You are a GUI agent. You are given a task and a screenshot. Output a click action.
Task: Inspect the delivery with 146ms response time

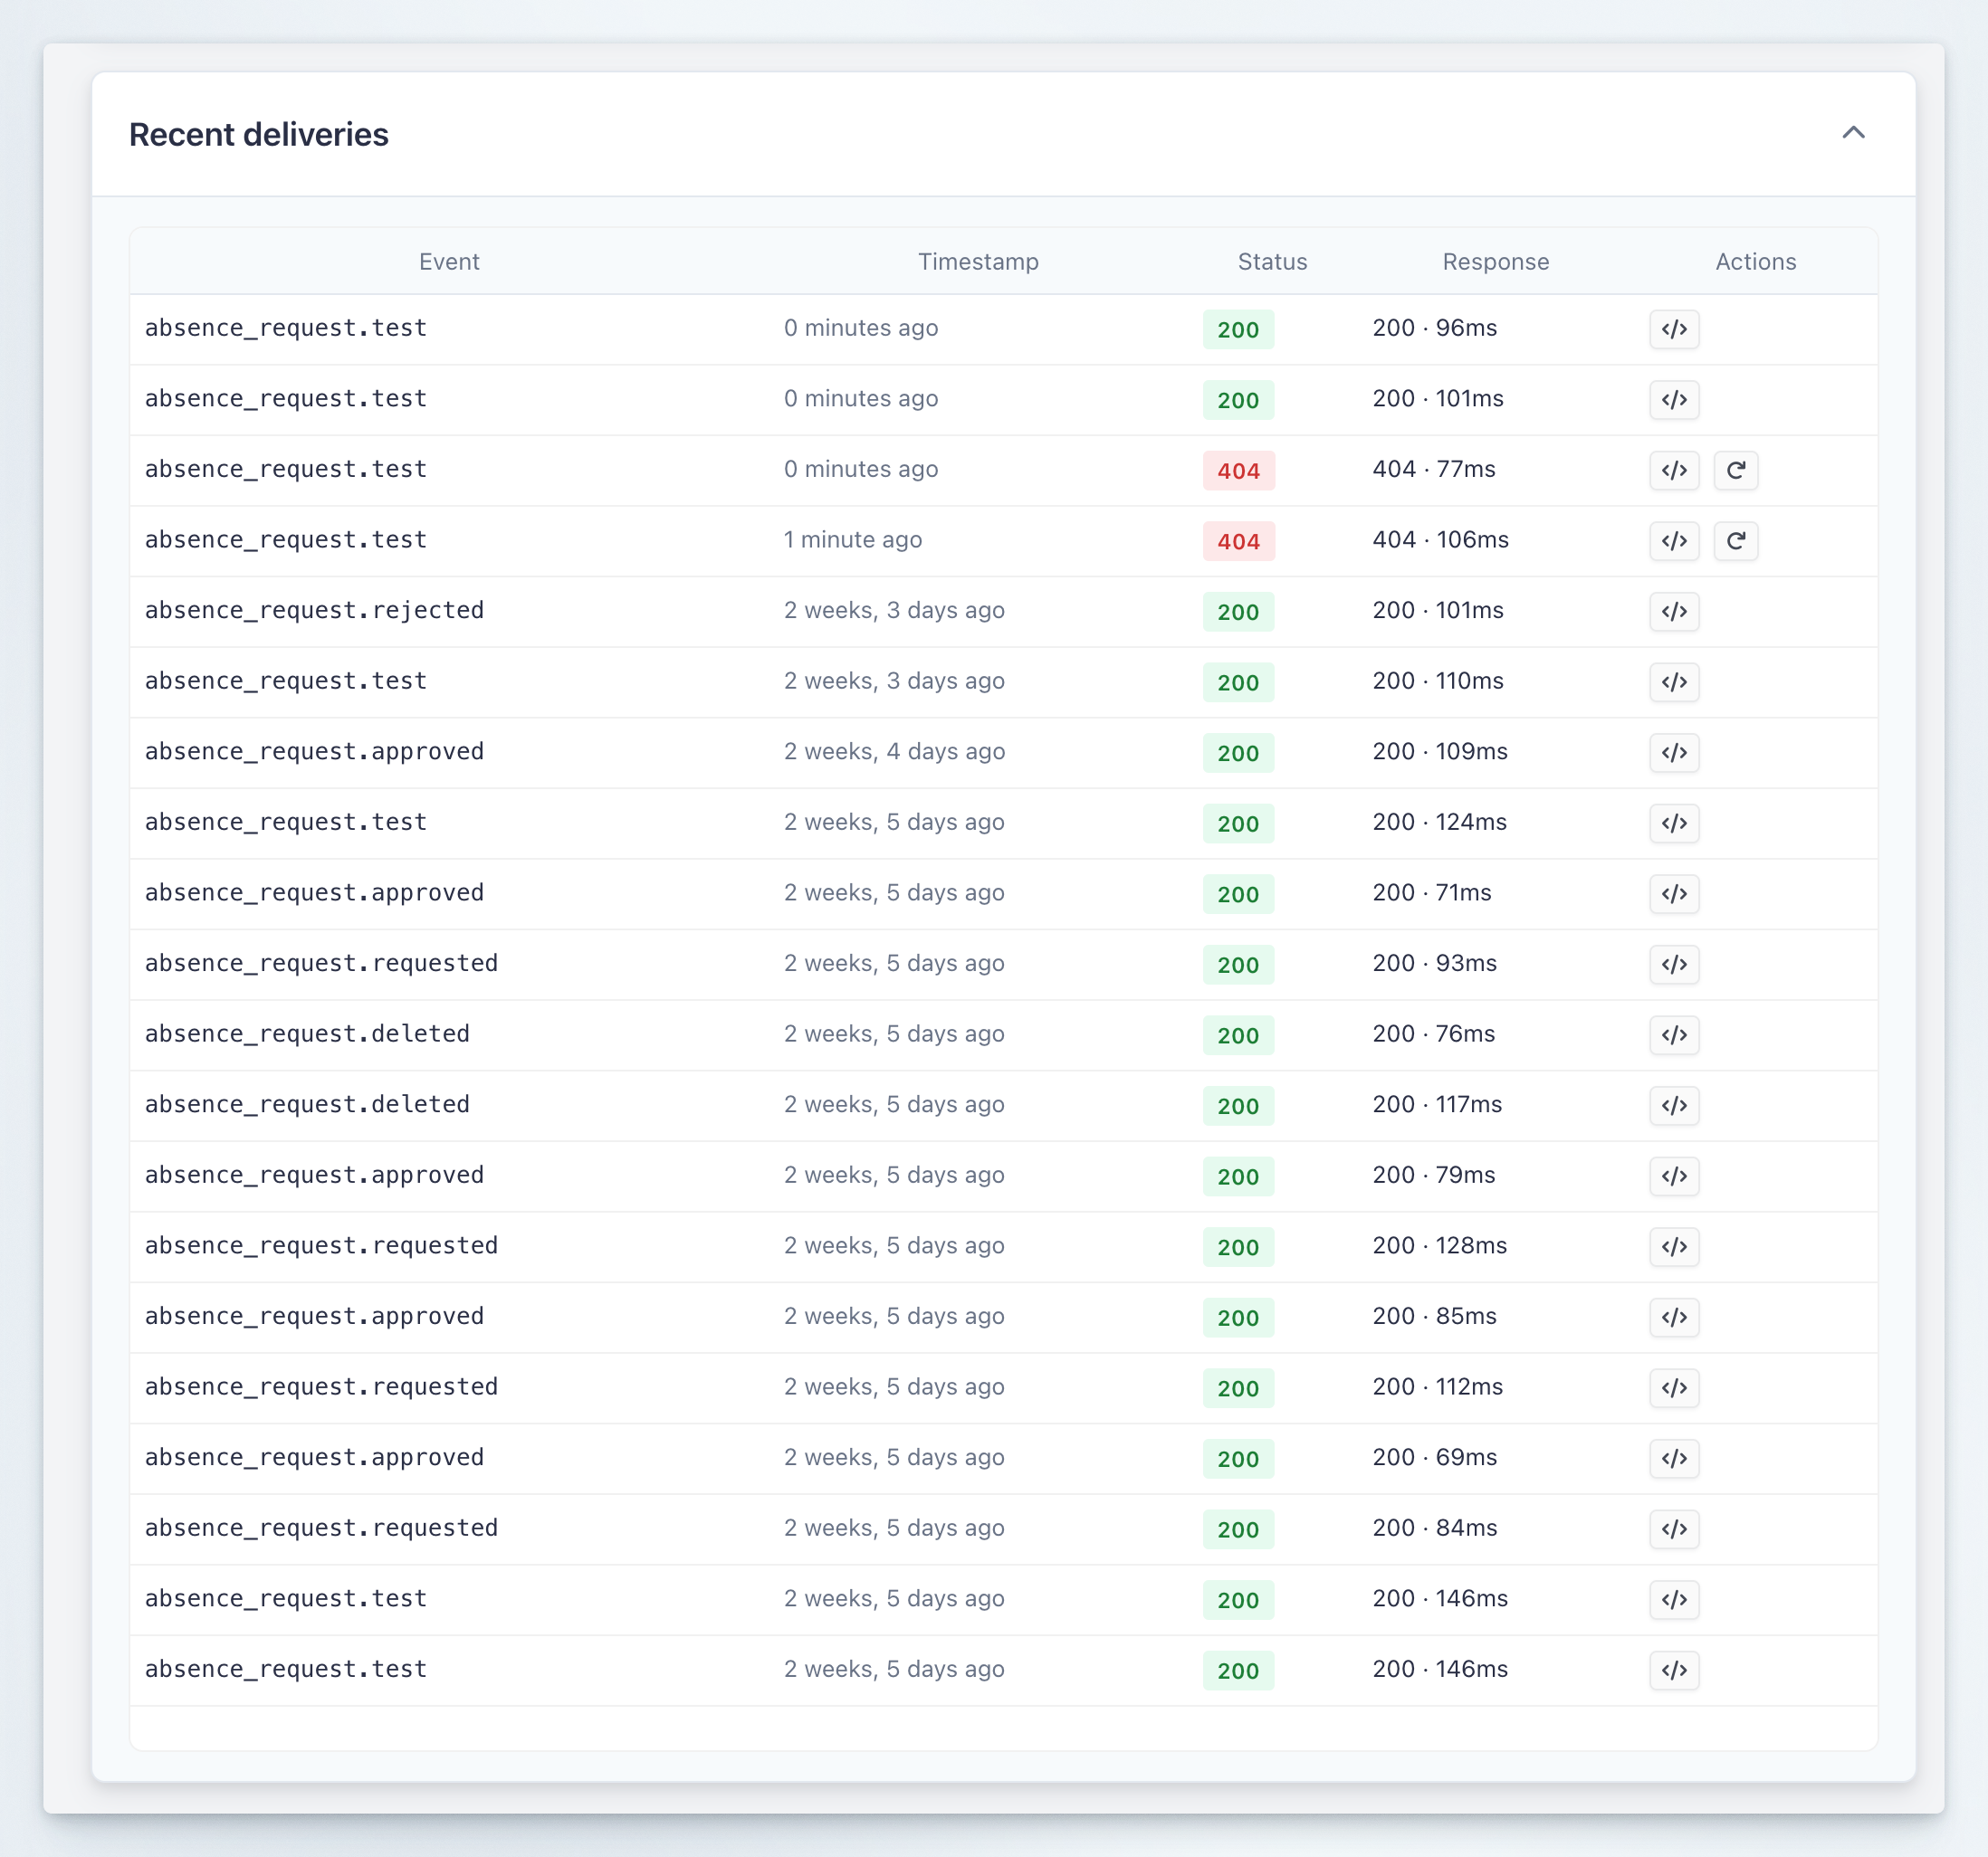(1674, 1600)
